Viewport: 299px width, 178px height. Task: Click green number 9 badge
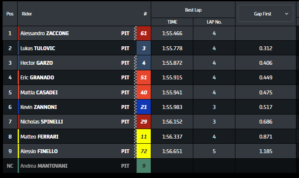click(143, 166)
